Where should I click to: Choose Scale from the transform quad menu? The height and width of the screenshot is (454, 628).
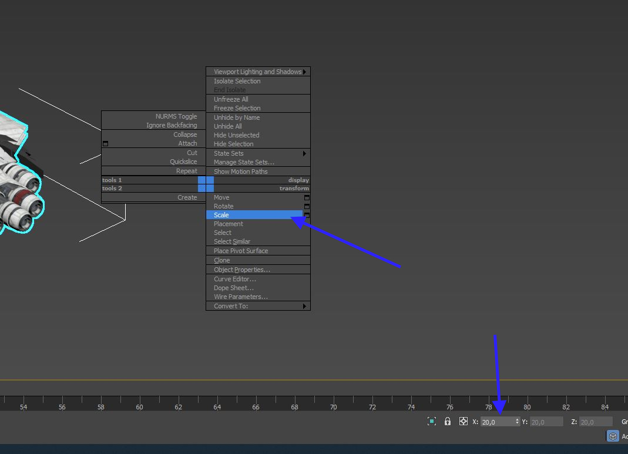[221, 215]
